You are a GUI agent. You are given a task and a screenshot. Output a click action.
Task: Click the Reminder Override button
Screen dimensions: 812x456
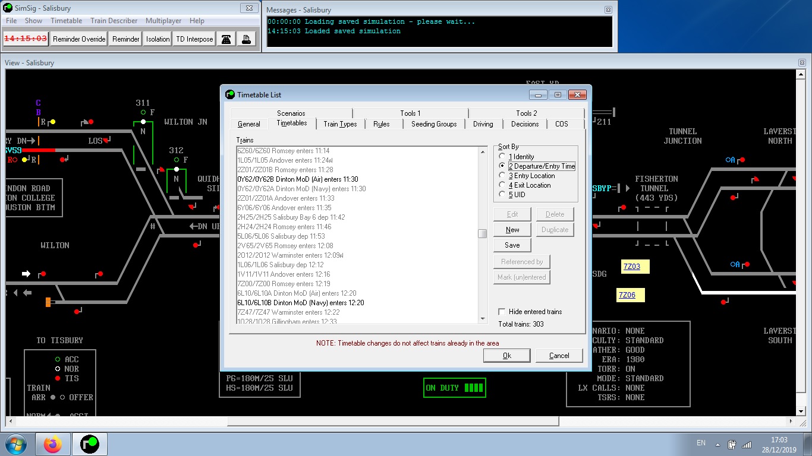click(79, 39)
